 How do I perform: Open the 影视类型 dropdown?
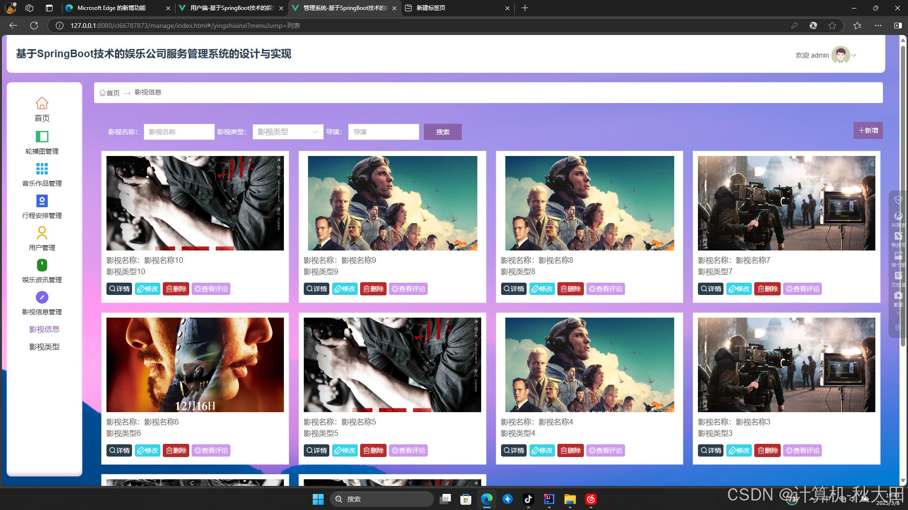(x=288, y=132)
